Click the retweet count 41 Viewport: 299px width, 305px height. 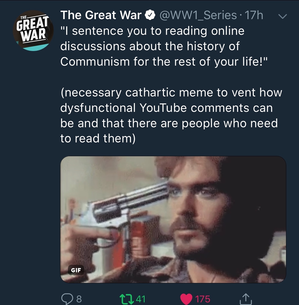141,299
